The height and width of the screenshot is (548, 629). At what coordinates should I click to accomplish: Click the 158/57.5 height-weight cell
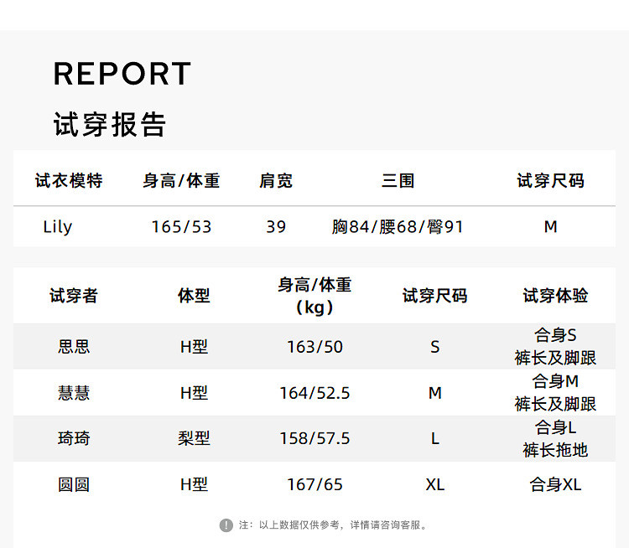[314, 438]
